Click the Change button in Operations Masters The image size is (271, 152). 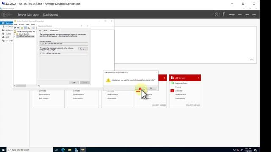coord(83,49)
